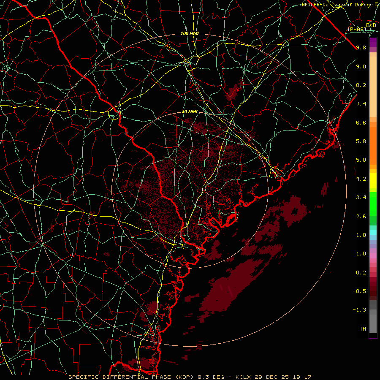Click "SPECIFIC DIFFERENTIAL PHASE (KDP)" caption text
The image size is (380, 380).
[132, 377]
